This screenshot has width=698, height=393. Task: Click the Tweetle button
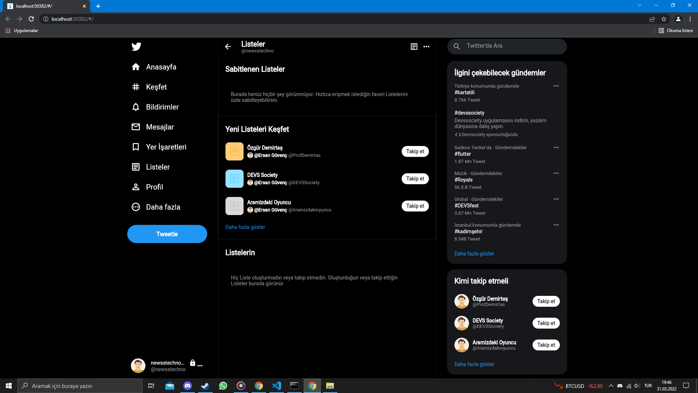point(167,234)
